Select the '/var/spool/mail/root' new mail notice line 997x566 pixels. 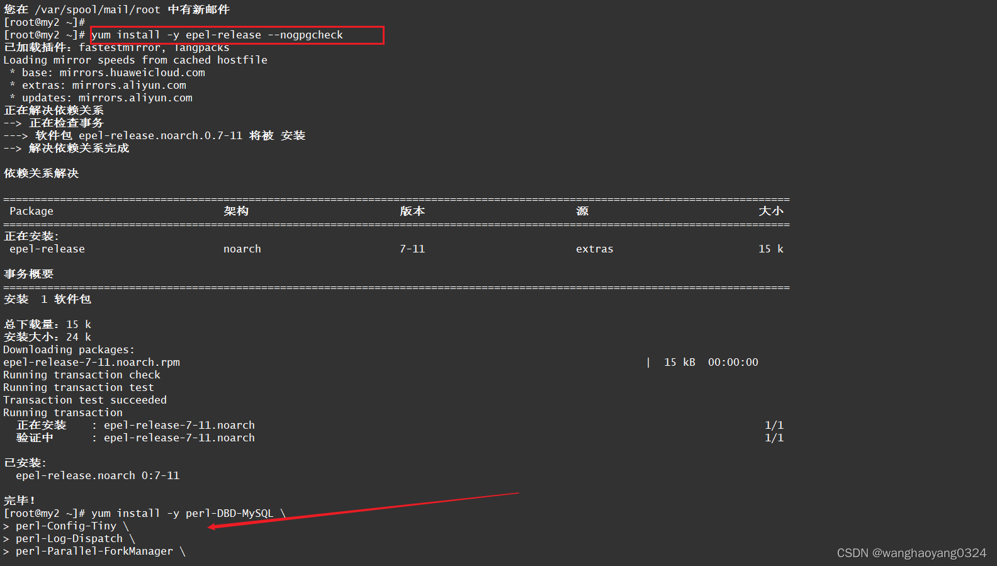116,10
